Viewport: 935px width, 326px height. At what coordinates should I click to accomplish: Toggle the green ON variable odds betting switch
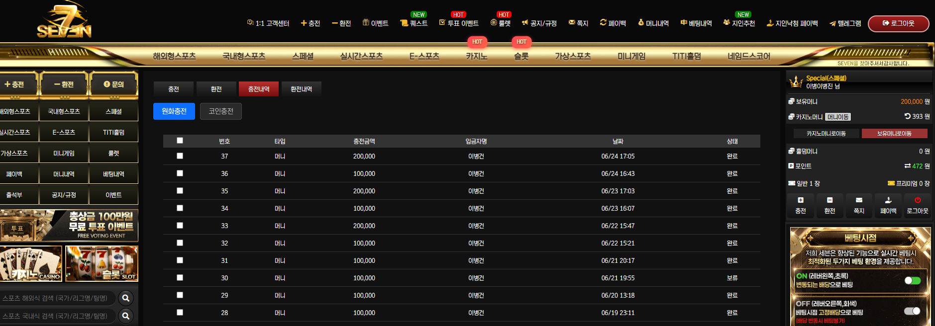click(912, 281)
